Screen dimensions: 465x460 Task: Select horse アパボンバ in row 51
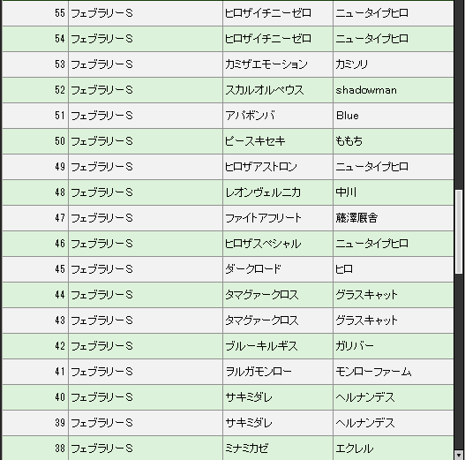coord(250,116)
